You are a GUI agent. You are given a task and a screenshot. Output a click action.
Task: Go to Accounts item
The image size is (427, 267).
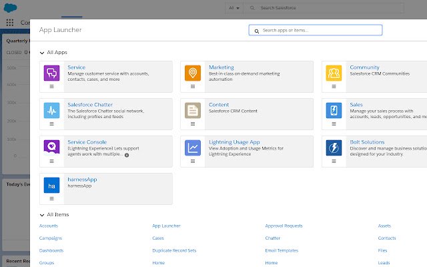point(49,226)
